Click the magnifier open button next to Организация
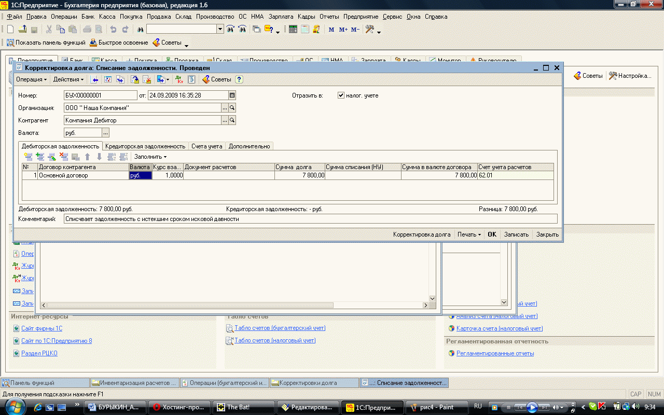This screenshot has height=415, width=664. pyautogui.click(x=232, y=108)
